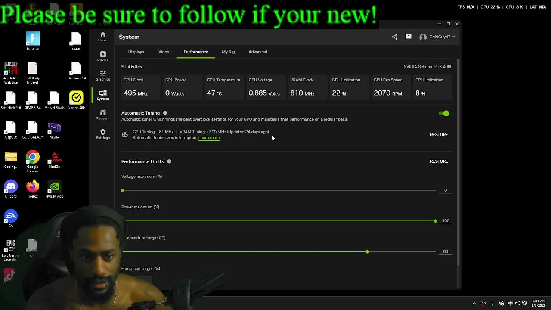This screenshot has height=310, width=551.
Task: Open Settings in the NVIDIA sidebar
Action: tap(103, 134)
